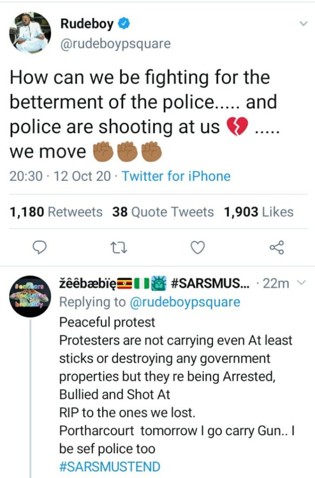The height and width of the screenshot is (478, 315).
Task: Tap the share icon on tweet
Action: [277, 247]
